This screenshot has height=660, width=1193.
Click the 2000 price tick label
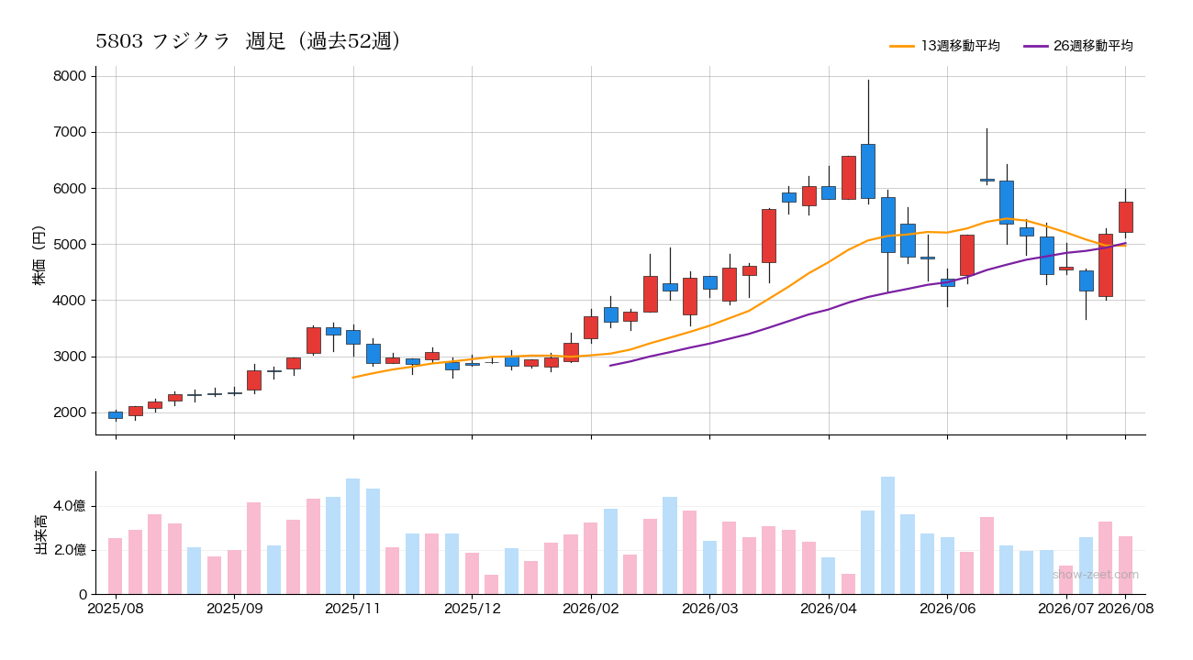70,412
